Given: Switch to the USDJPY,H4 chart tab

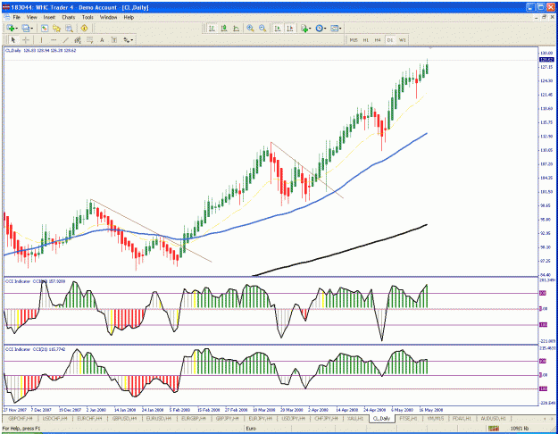Looking at the screenshot, I should (294, 418).
